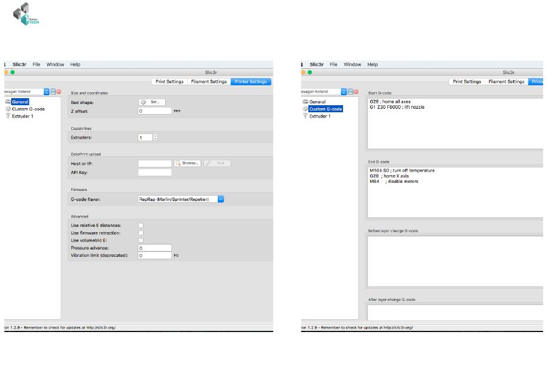Open Window menu in right window
The width and height of the screenshot is (559, 392).
click(x=352, y=65)
